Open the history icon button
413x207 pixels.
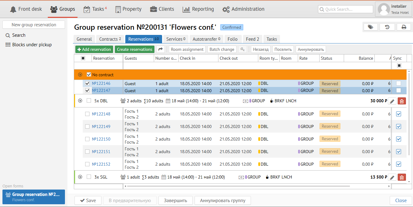(x=387, y=27)
